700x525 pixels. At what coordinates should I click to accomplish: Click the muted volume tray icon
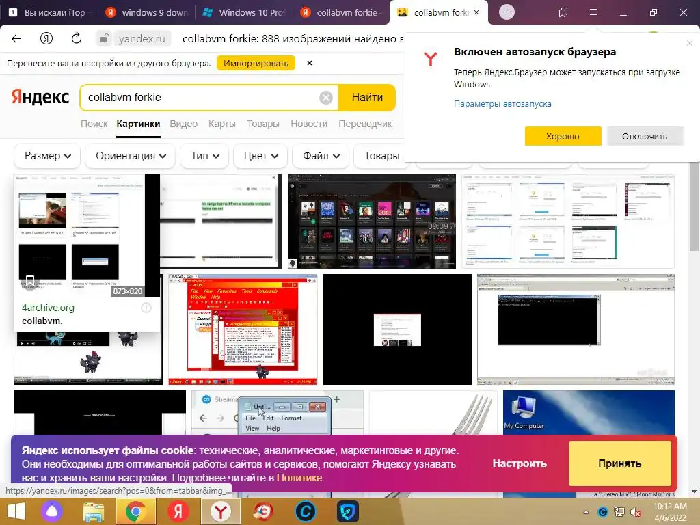636,512
